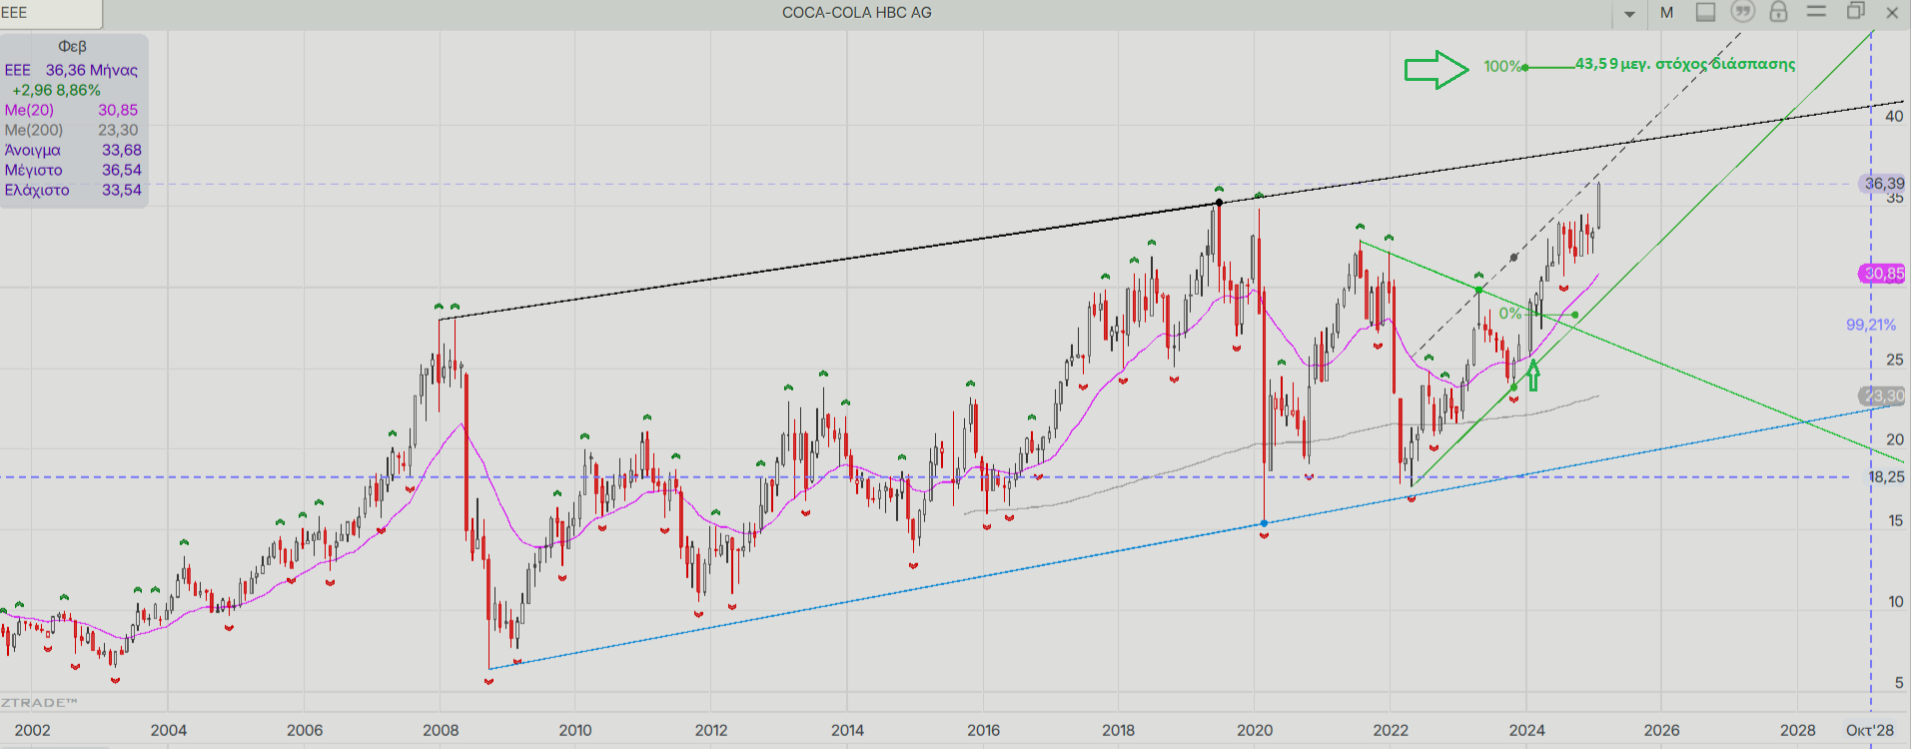Select the large green right-arrow annotation
Image resolution: width=1911 pixels, height=749 pixels.
pyautogui.click(x=1435, y=70)
